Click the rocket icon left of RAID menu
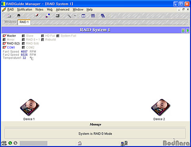 [4, 10]
